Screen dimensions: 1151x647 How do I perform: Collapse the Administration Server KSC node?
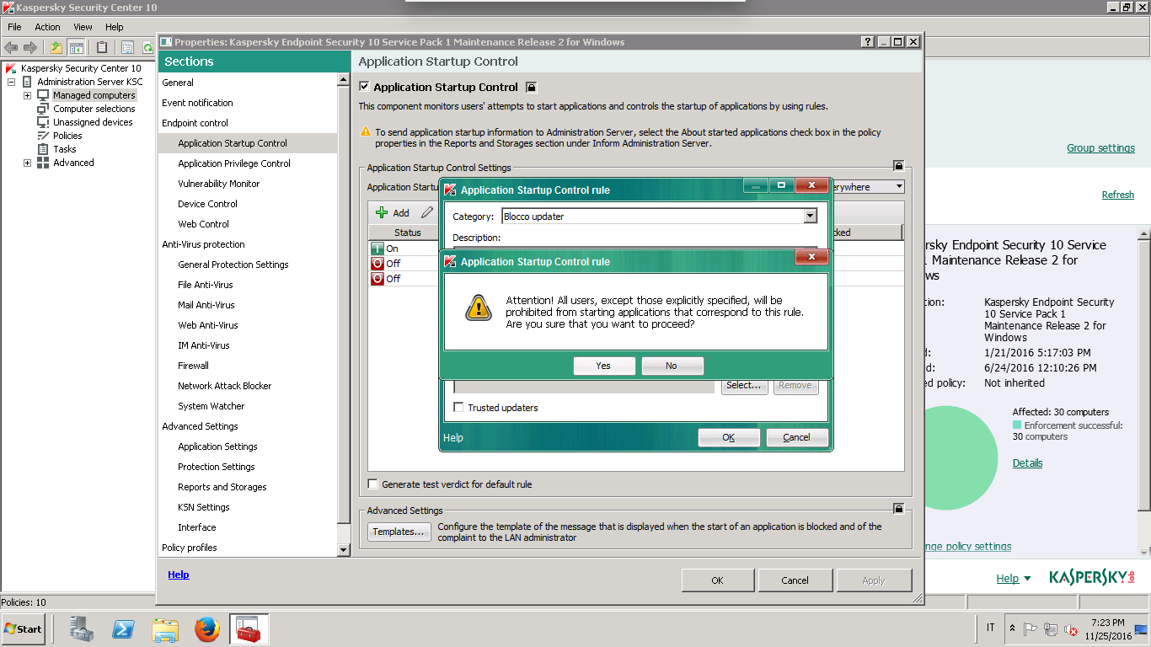[11, 82]
